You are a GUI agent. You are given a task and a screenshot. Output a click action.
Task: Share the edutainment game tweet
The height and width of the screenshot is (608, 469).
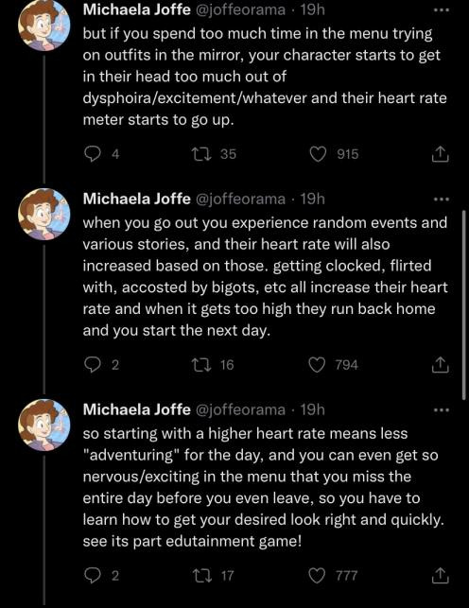pos(440,576)
